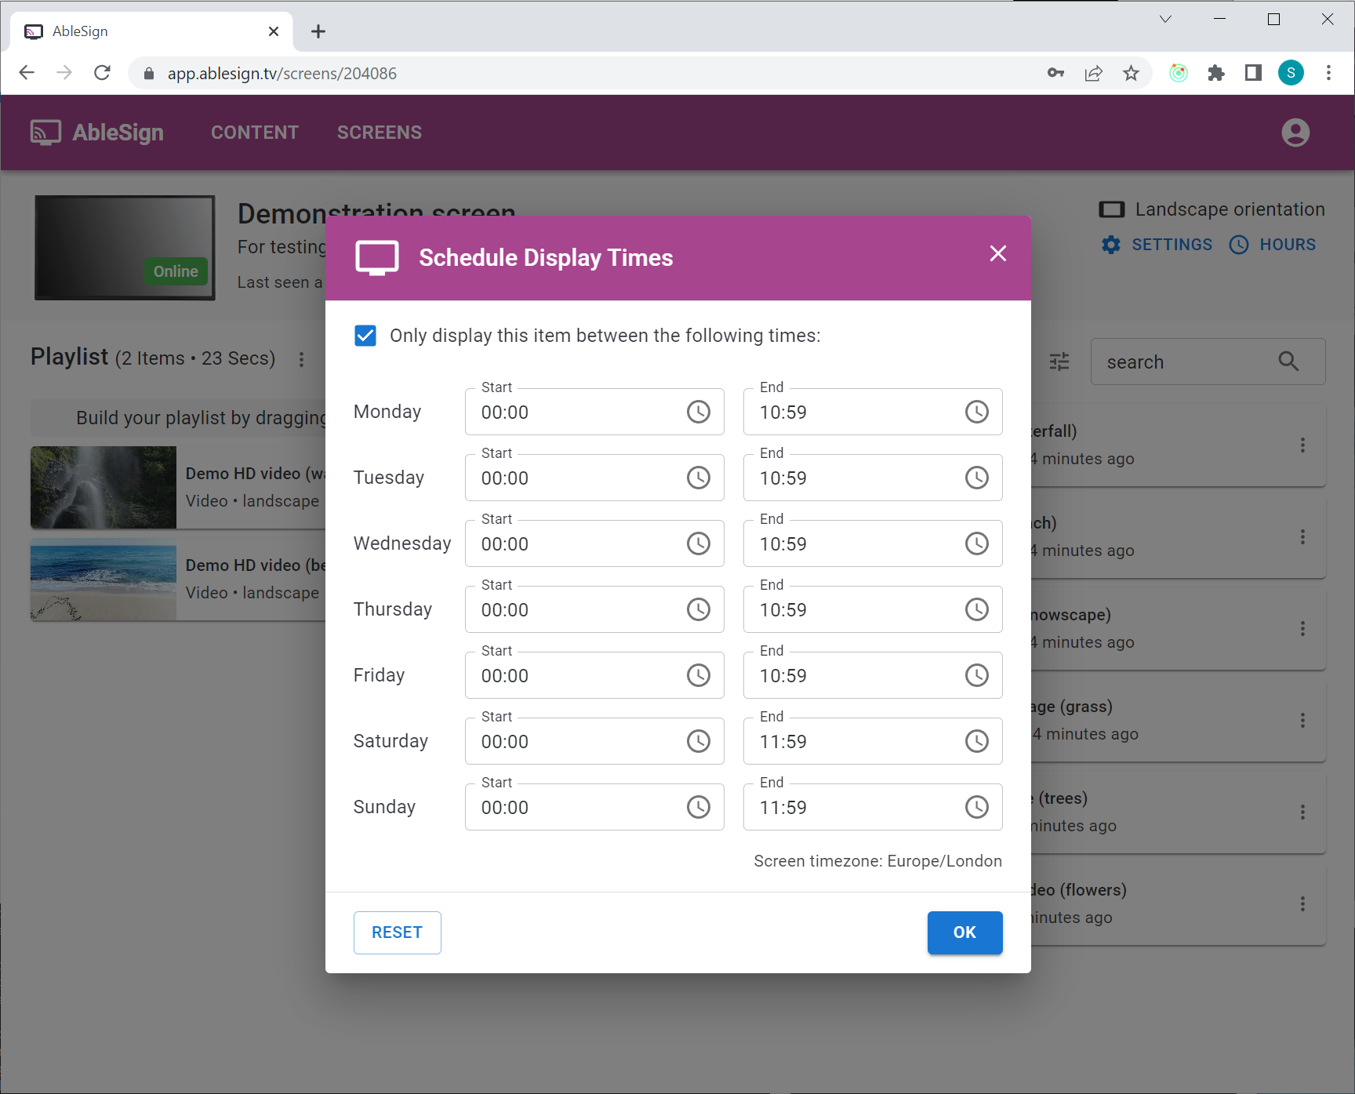The height and width of the screenshot is (1094, 1355).
Task: Click the user account icon
Action: 1295,132
